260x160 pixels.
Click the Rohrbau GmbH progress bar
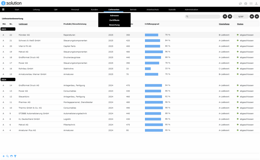pyautogui.click(x=148, y=69)
